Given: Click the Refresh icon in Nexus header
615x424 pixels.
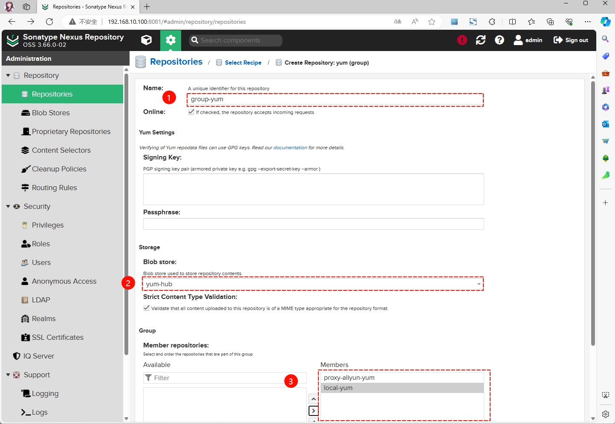Looking at the screenshot, I should (481, 40).
